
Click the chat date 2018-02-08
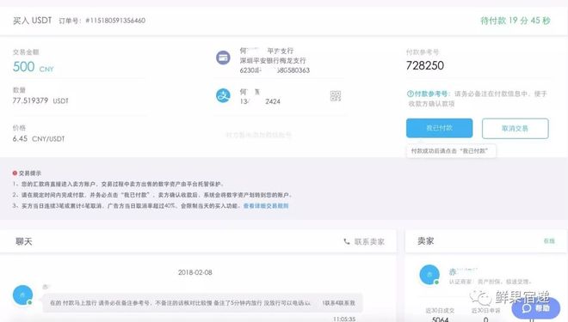[x=194, y=272]
